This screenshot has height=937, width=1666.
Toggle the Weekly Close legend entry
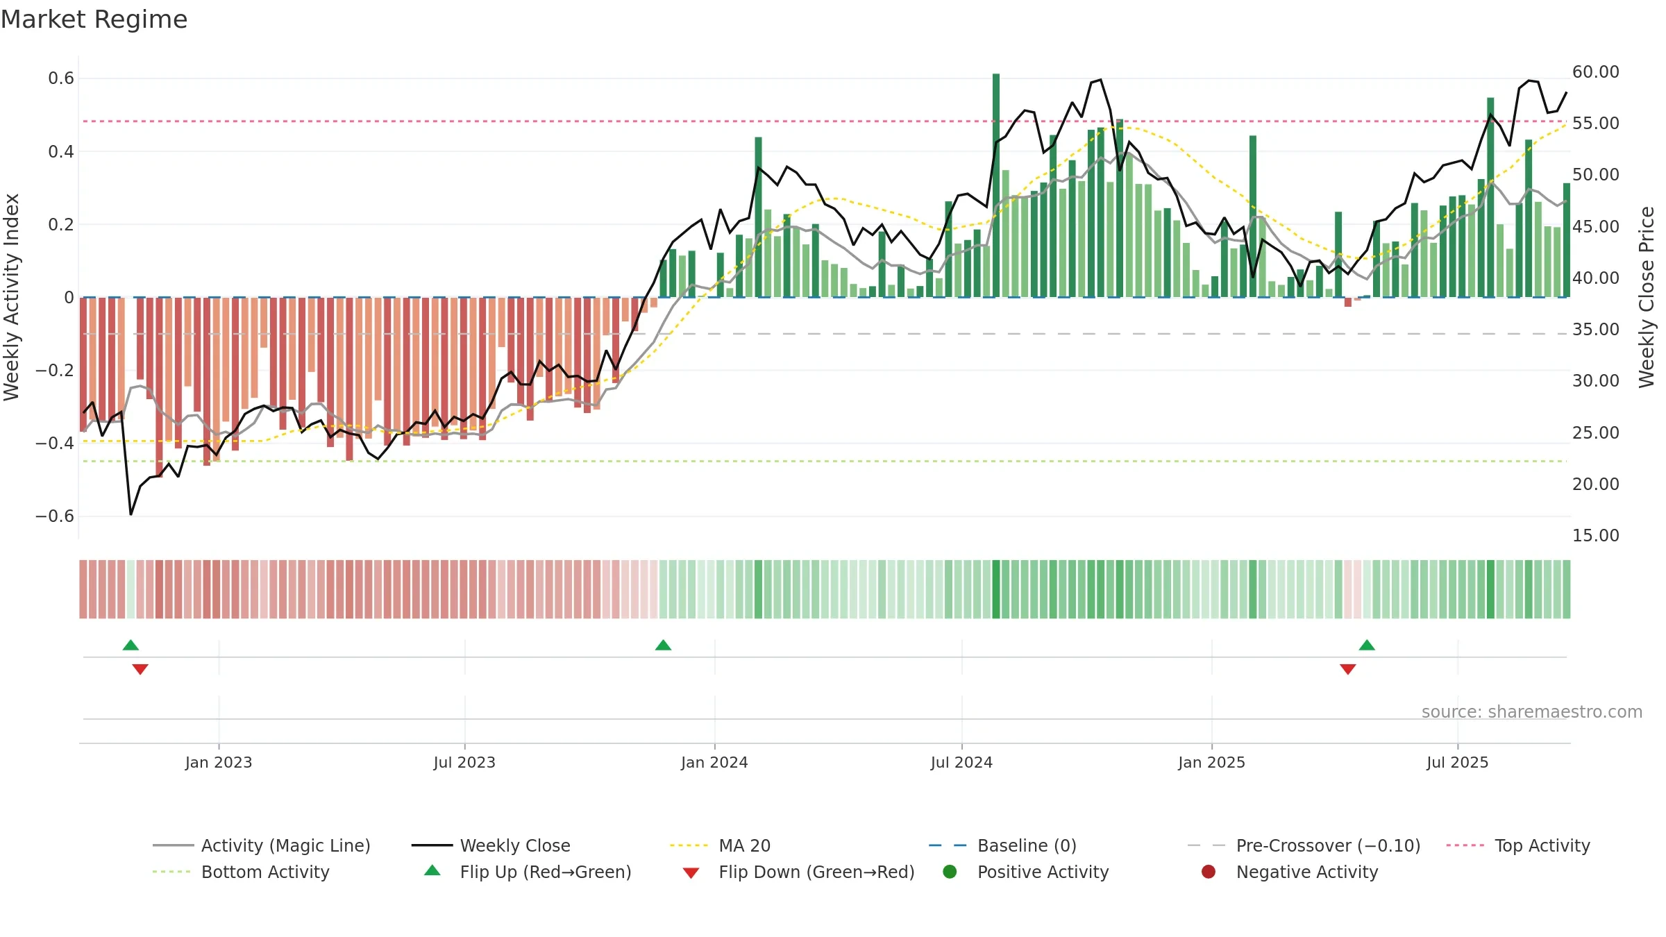click(491, 845)
